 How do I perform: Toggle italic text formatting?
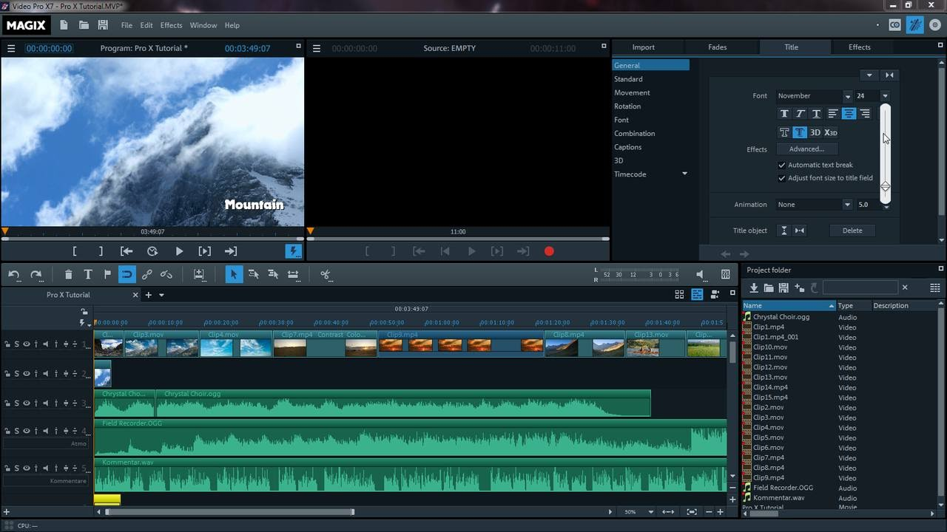click(800, 114)
